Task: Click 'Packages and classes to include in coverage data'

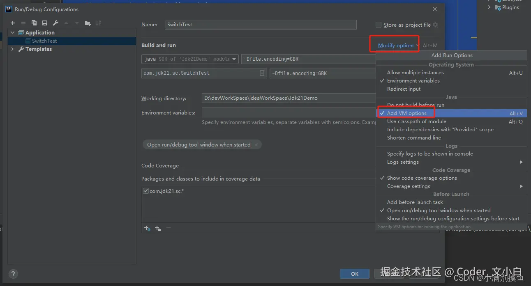Action: click(201, 179)
